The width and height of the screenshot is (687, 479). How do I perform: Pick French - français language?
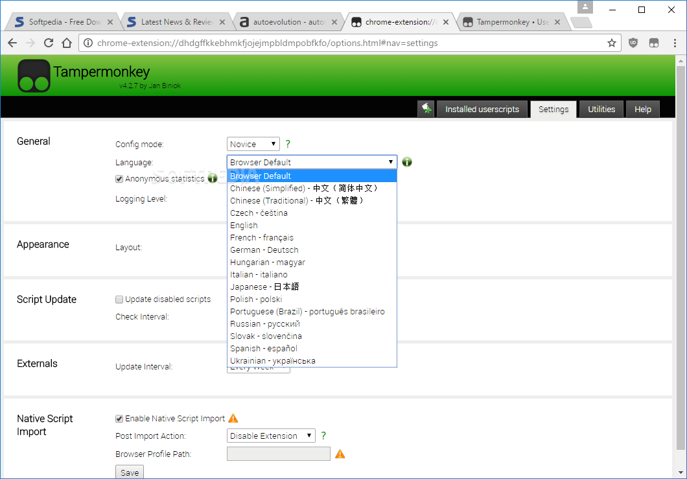(x=312, y=237)
